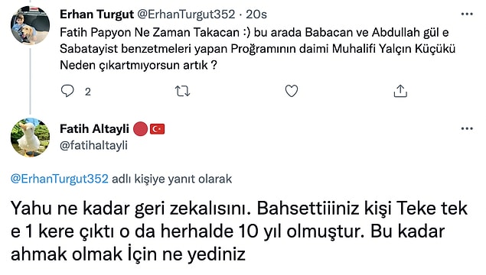Click the Erhan Turgut display name
486x275 pixels.
[96, 15]
